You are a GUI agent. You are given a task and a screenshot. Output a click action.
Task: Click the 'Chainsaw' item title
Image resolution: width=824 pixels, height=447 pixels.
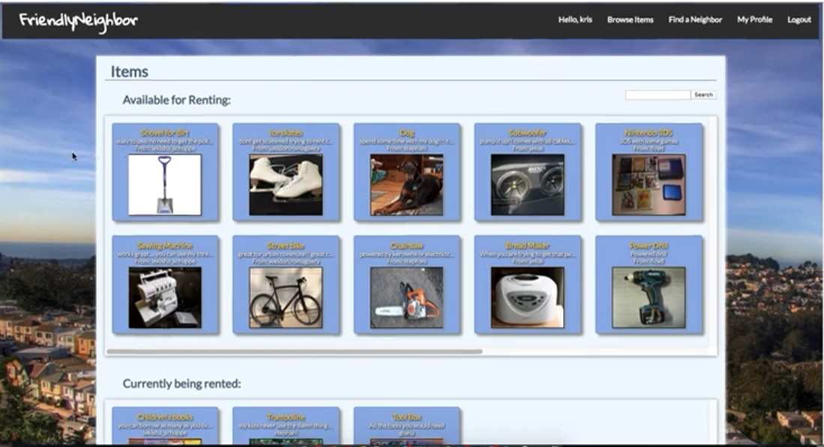pyautogui.click(x=406, y=245)
